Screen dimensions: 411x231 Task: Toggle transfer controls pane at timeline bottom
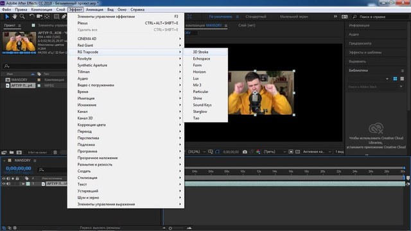(10, 228)
